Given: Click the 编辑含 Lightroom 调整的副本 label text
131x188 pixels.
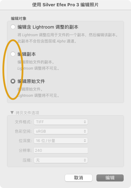Looking at the screenshot, I should [x=48, y=27].
